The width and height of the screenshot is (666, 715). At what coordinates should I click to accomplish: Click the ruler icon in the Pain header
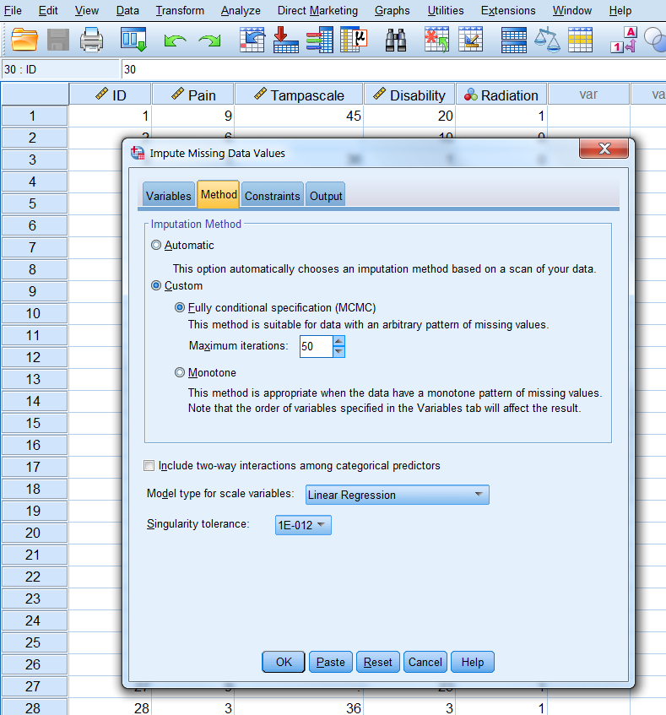(178, 94)
